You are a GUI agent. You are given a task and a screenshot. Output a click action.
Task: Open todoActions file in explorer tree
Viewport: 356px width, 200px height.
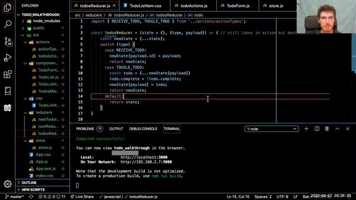click(x=43, y=56)
